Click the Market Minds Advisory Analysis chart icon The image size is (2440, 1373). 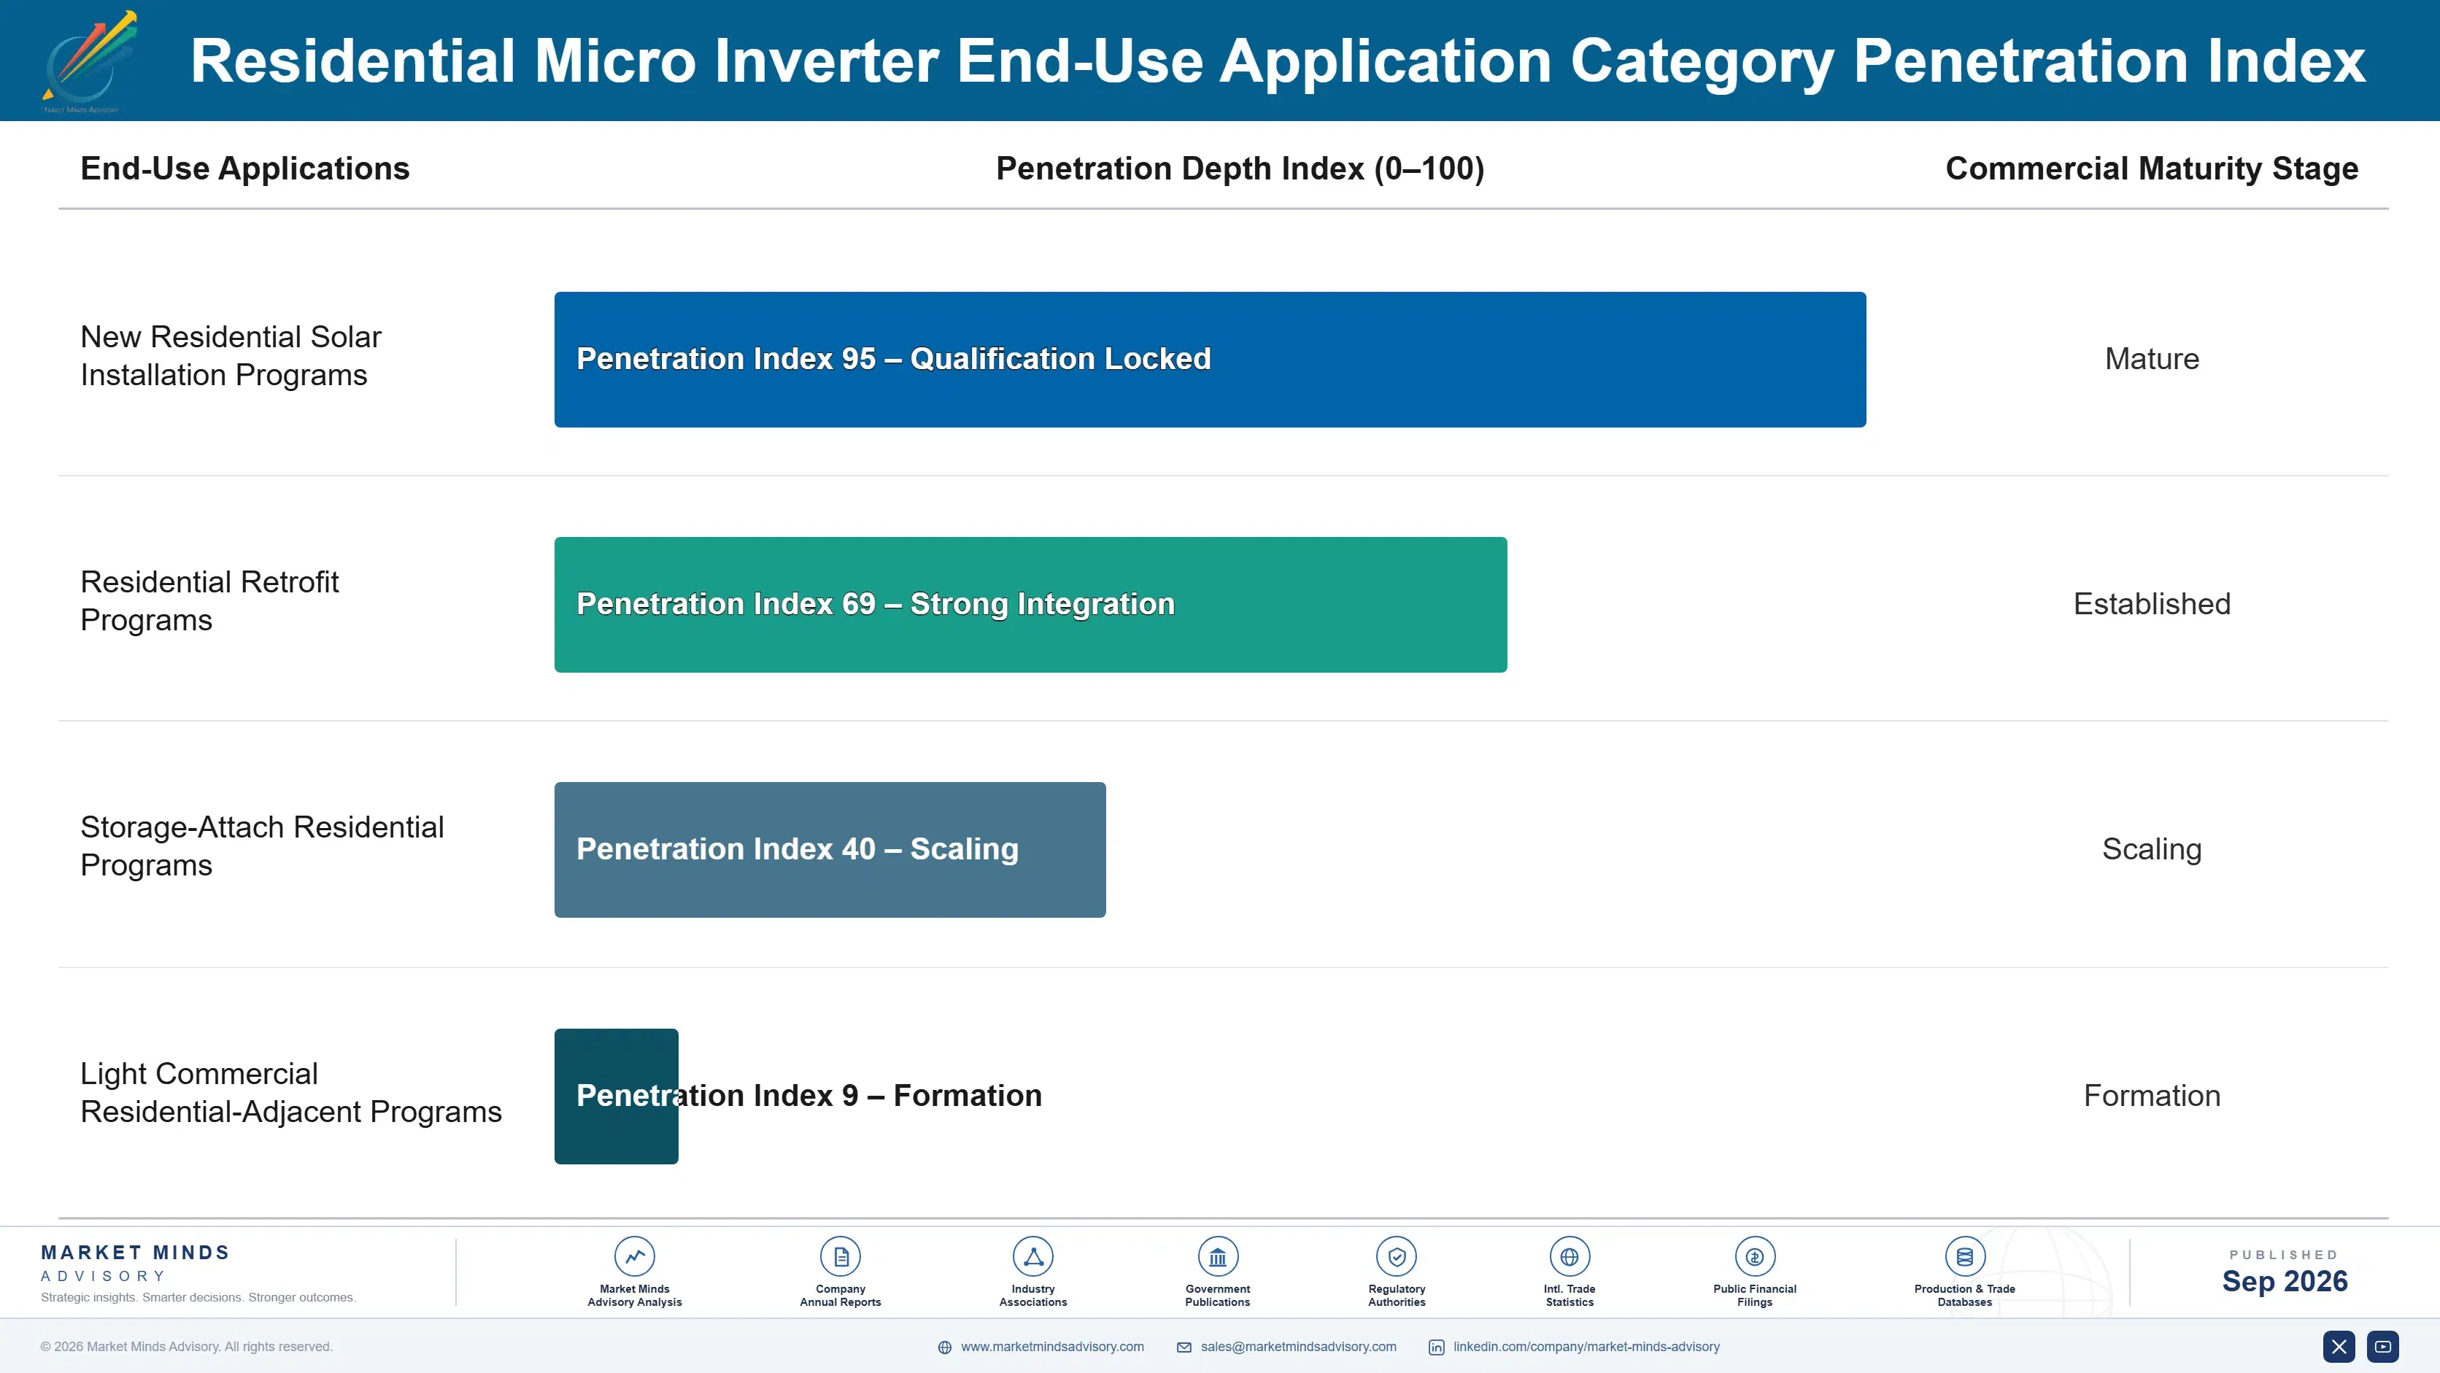click(635, 1256)
